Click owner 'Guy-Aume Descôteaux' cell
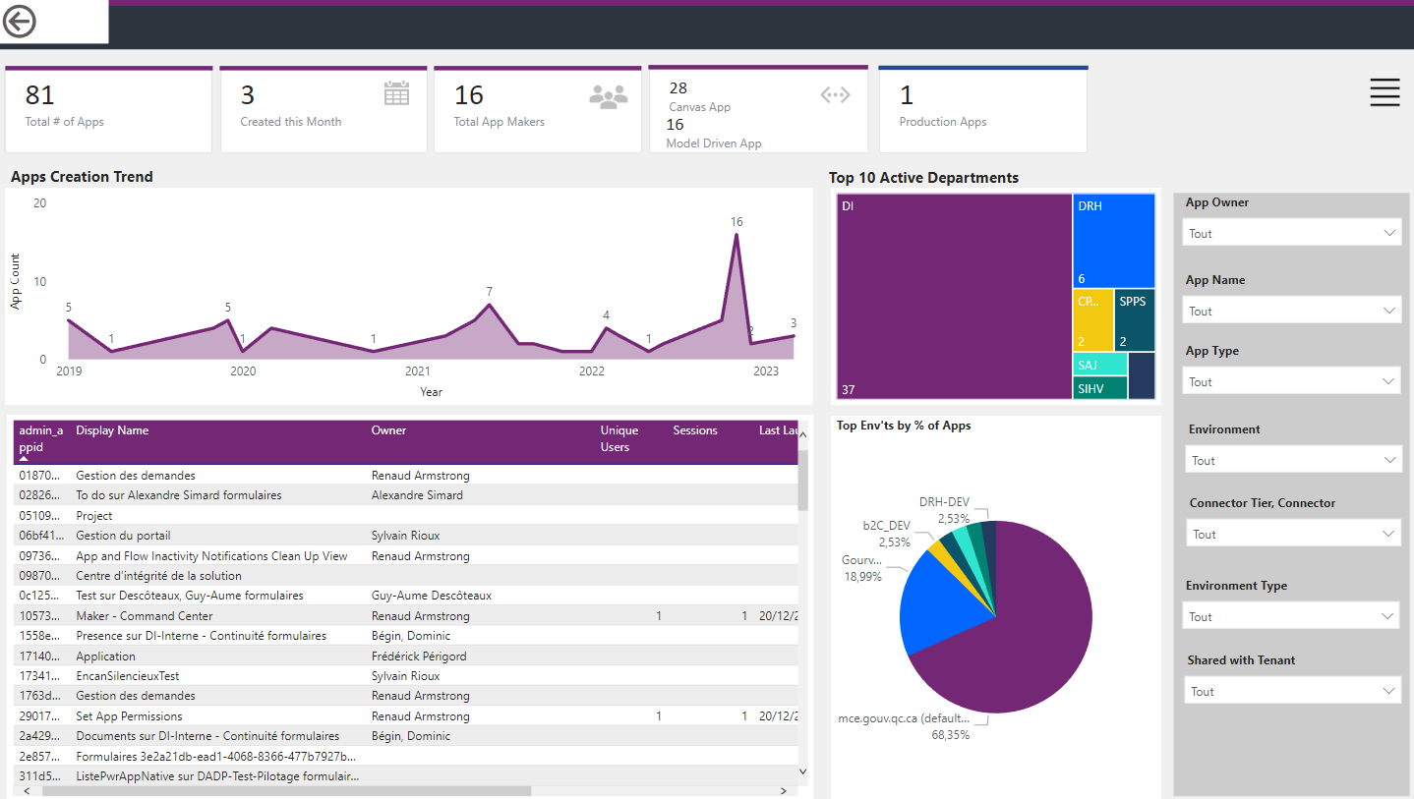Image resolution: width=1414 pixels, height=799 pixels. pos(432,596)
